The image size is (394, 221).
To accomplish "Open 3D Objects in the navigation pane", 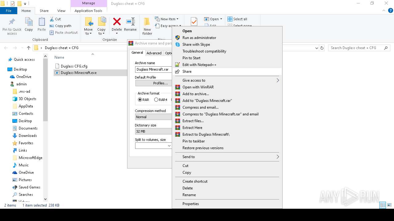I will click(x=27, y=99).
